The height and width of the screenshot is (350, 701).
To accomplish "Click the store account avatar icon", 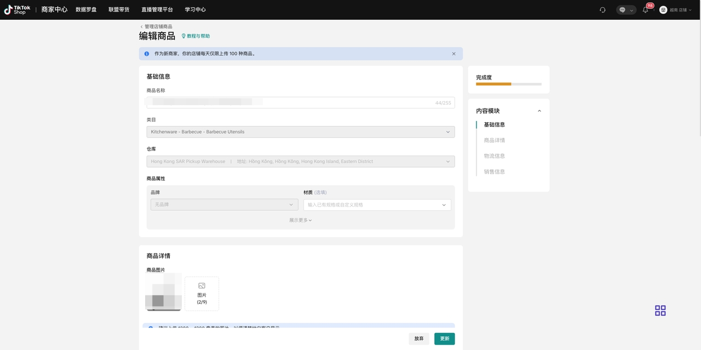I will coord(663,10).
